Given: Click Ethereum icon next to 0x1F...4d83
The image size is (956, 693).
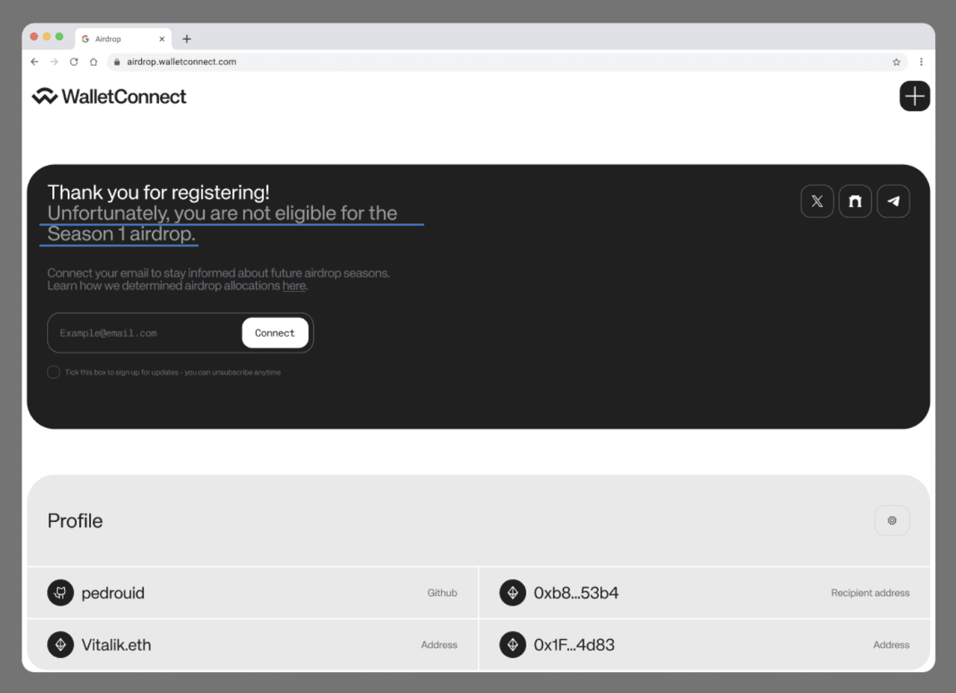Looking at the screenshot, I should point(512,644).
